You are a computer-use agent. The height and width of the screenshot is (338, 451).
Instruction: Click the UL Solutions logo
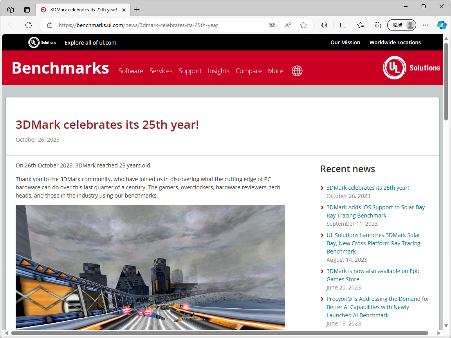pos(411,67)
